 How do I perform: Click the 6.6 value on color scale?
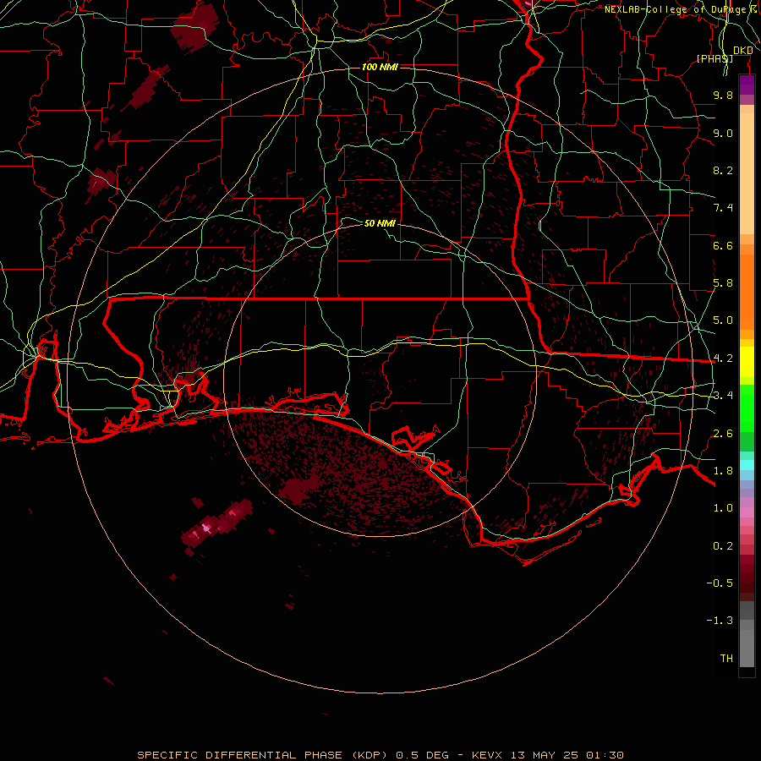tap(723, 245)
